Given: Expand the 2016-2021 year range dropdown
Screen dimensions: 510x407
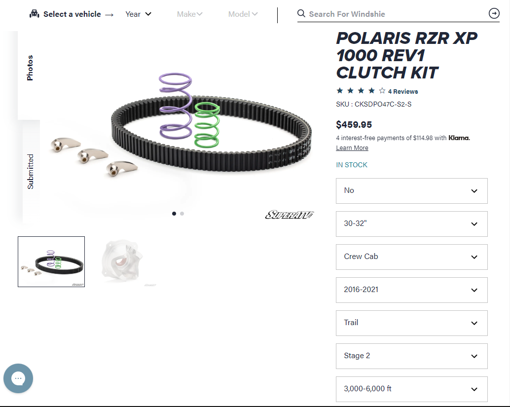Looking at the screenshot, I should [411, 290].
